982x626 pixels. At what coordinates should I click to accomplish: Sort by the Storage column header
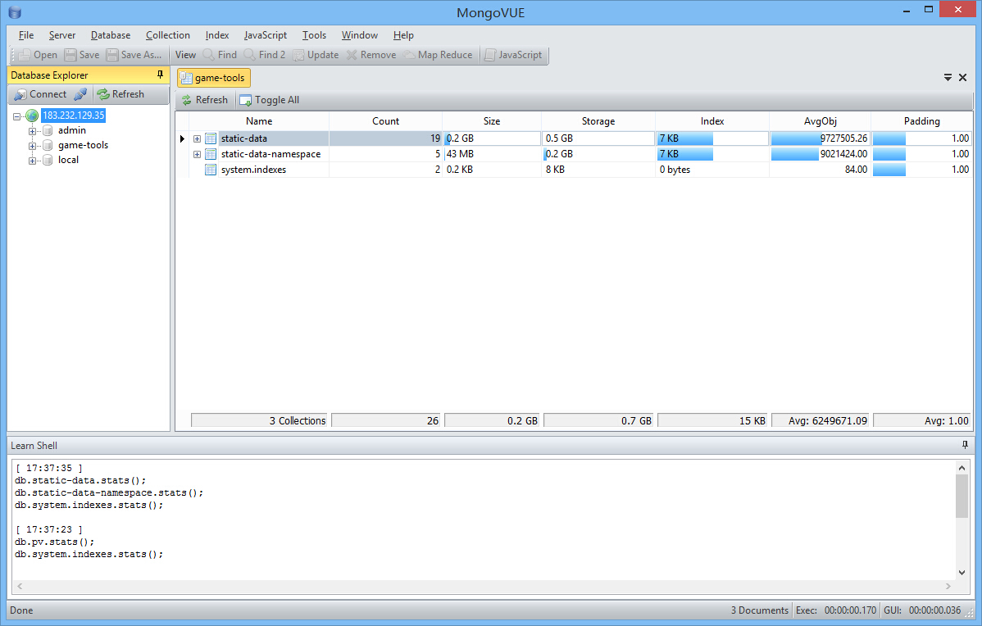click(598, 120)
